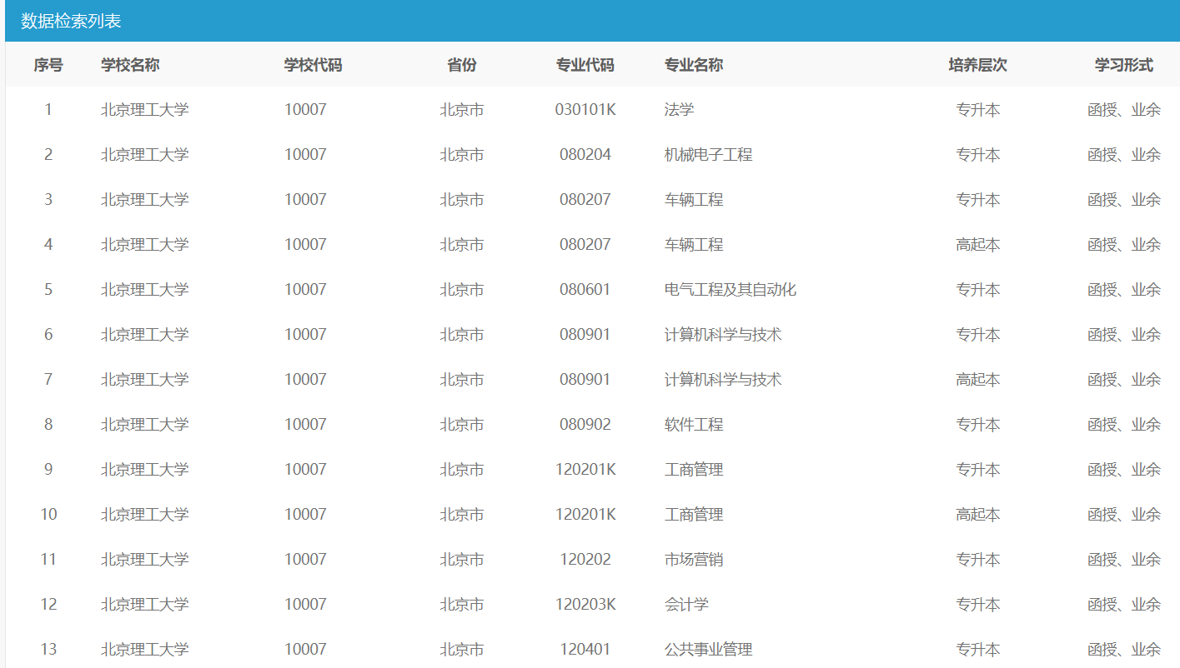Click 函授、业余 in the 市场营销 row
This screenshot has width=1180, height=668.
[x=1124, y=559]
